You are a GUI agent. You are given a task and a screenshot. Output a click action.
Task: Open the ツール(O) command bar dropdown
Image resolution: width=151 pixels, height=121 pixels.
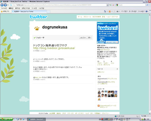pyautogui.click(x=141, y=11)
